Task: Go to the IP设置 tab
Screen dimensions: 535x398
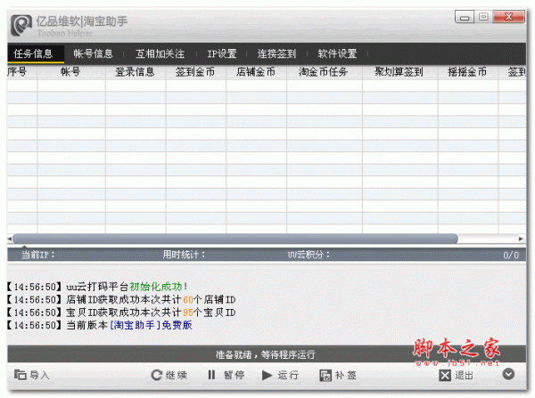Action: [x=222, y=53]
